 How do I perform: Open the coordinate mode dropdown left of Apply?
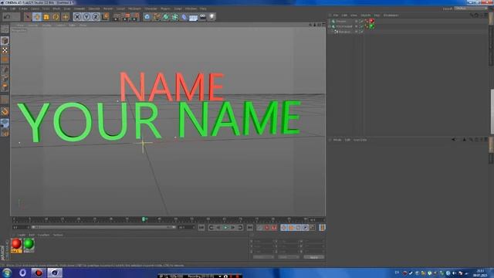[x=263, y=257]
